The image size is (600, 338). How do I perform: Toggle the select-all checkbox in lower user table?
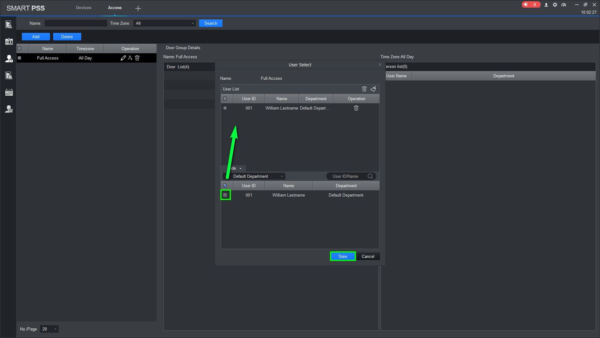[x=225, y=186]
